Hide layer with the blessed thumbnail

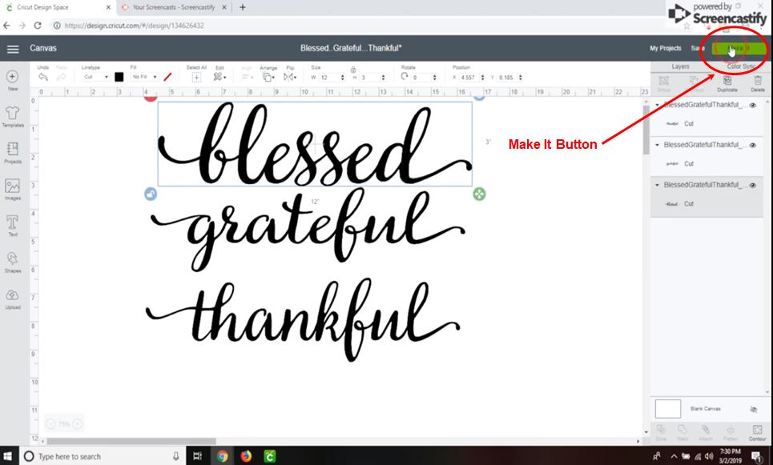(753, 185)
